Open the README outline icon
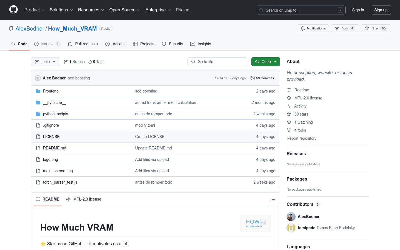Image resolution: width=400 pixels, height=250 pixels. pyautogui.click(x=273, y=199)
